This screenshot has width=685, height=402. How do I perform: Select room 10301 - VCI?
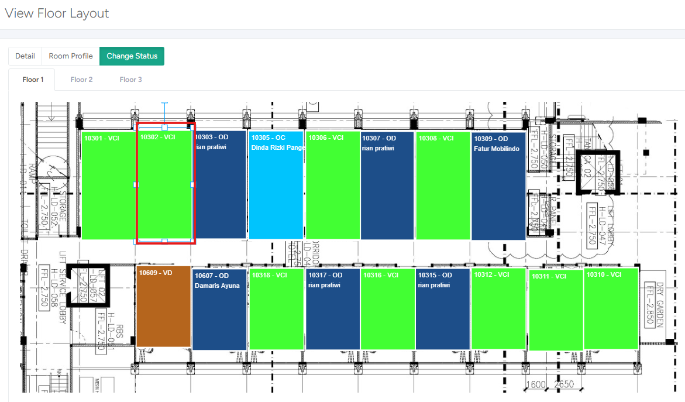pyautogui.click(x=109, y=185)
